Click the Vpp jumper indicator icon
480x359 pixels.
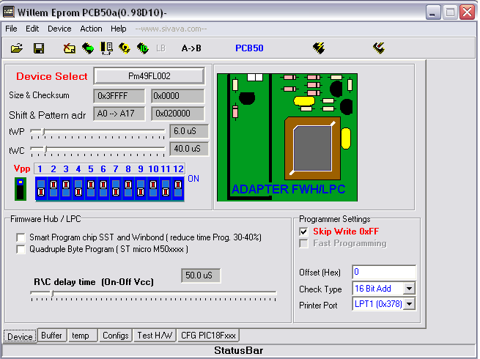(21, 189)
